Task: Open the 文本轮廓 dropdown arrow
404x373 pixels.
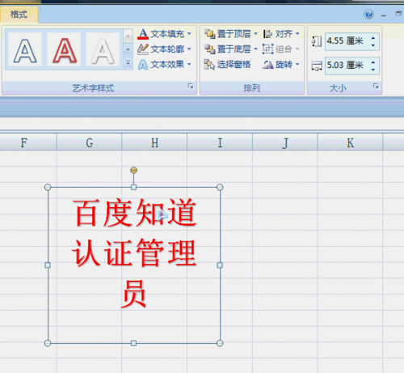Action: click(189, 49)
